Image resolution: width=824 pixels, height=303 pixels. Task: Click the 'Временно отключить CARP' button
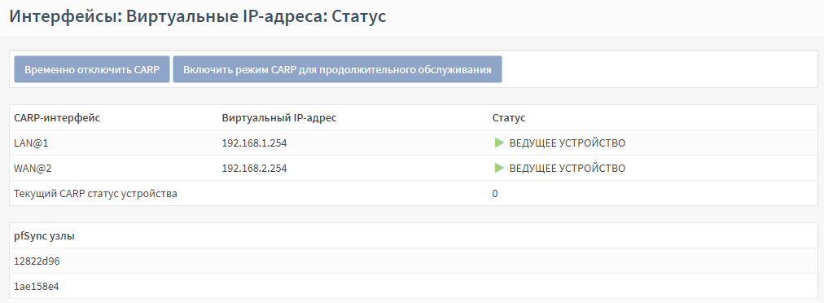pyautogui.click(x=92, y=69)
